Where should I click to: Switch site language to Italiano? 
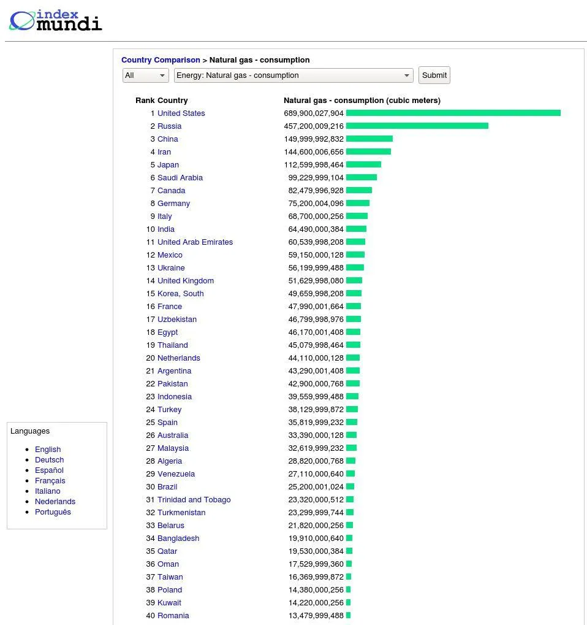click(48, 491)
